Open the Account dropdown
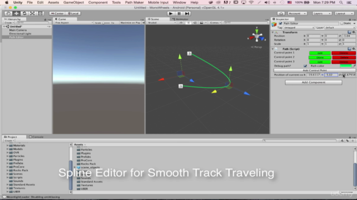This screenshot has width=357, height=200. 297,13
